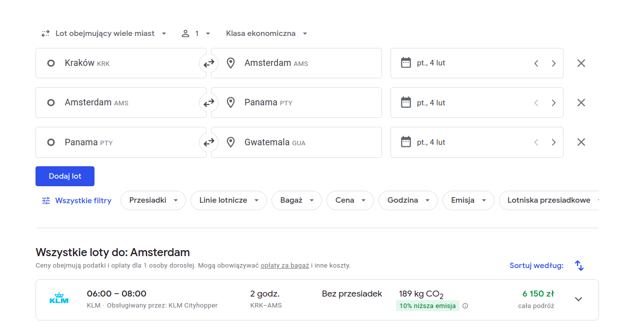Click the 2 godz. duration text
Screen dimensions: 635x333
(x=265, y=294)
